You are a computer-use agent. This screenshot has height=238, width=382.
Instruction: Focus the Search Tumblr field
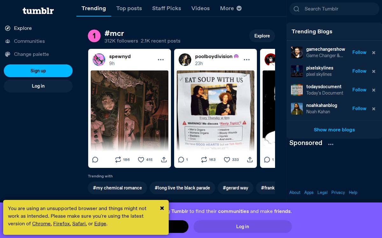pyautogui.click(x=334, y=9)
